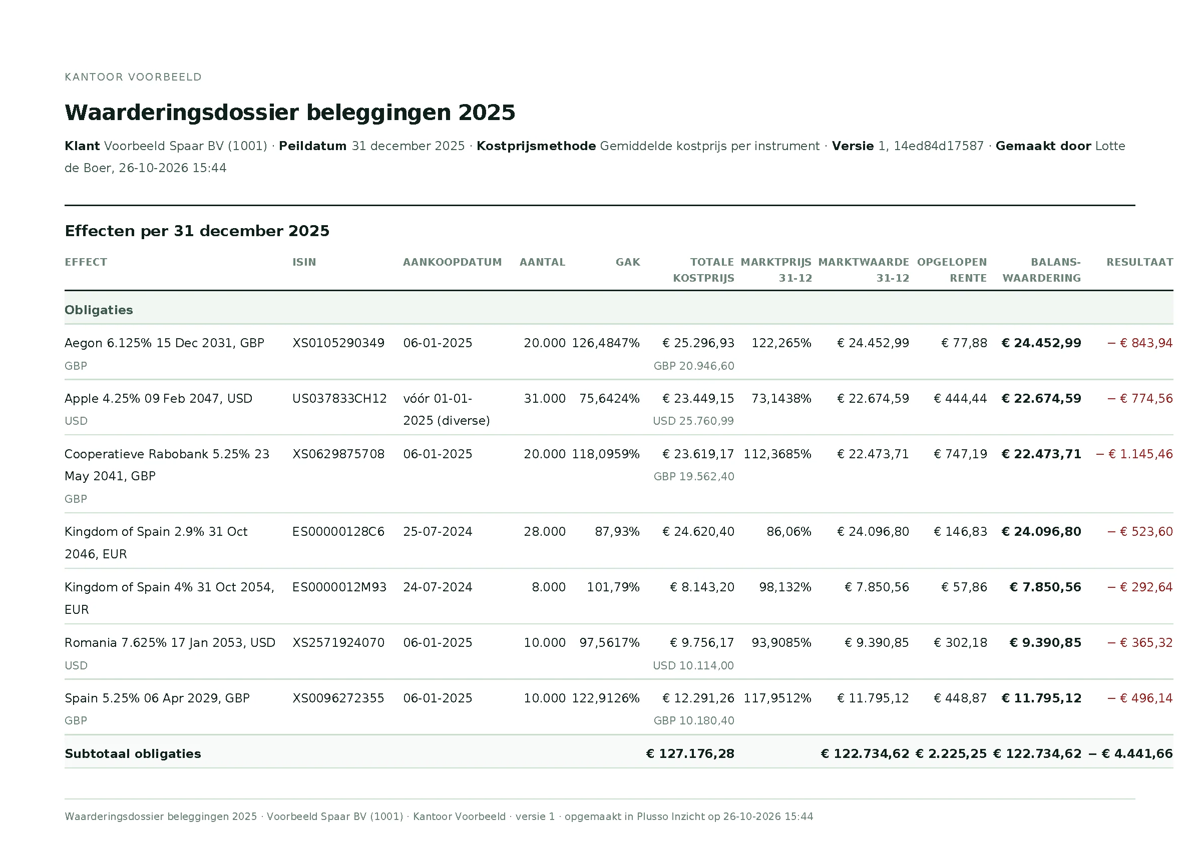Click subtotal result '− € 4.441,66'
The height and width of the screenshot is (848, 1200).
[x=1131, y=753]
